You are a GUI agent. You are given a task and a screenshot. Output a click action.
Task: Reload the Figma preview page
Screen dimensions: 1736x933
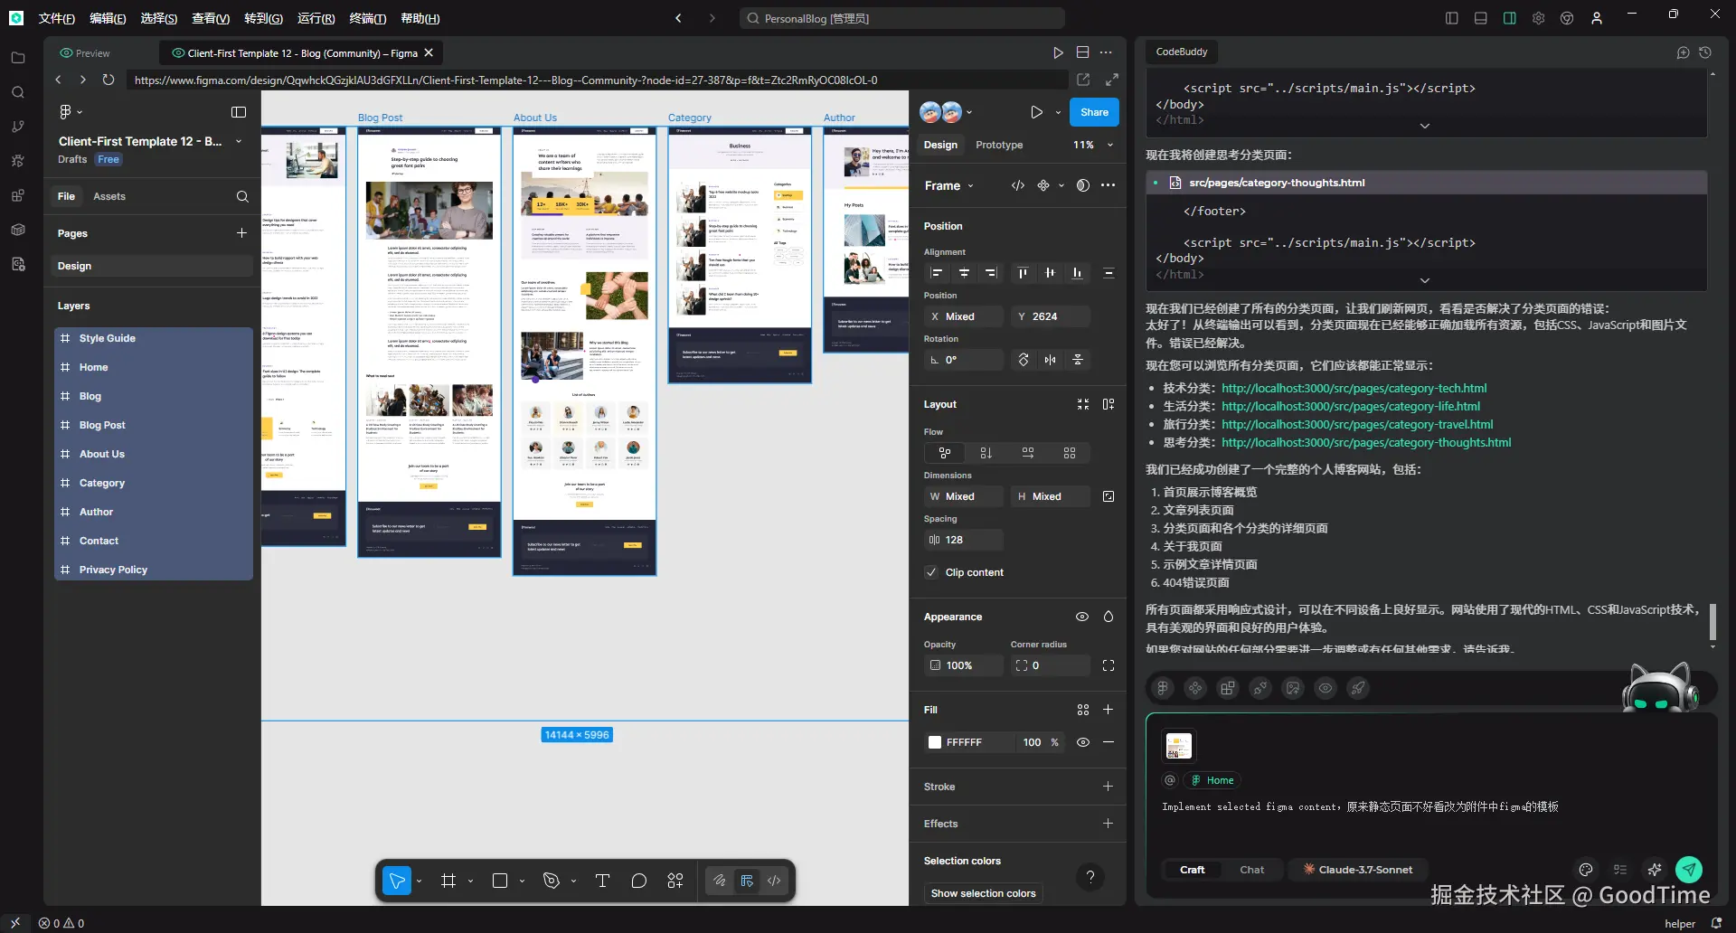[108, 80]
